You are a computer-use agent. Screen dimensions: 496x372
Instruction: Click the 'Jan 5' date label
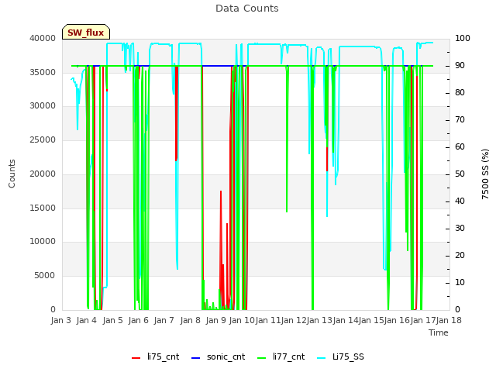tap(113, 320)
